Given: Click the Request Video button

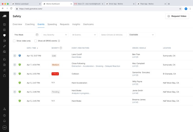Looking at the screenshot, I should [x=177, y=16].
